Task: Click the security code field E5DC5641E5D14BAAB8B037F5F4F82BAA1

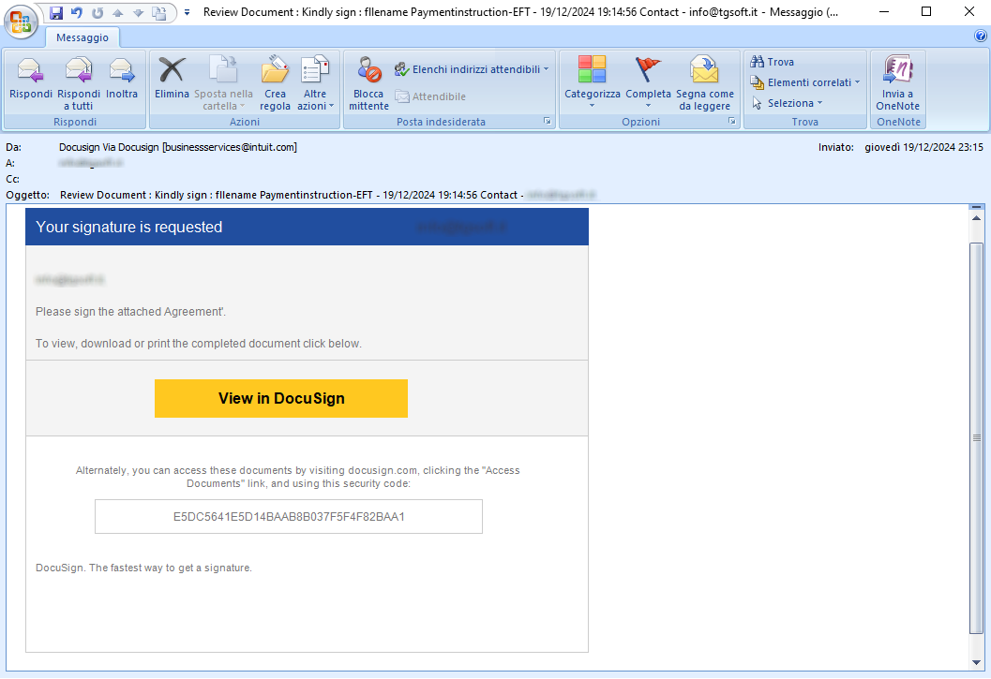Action: pyautogui.click(x=289, y=517)
